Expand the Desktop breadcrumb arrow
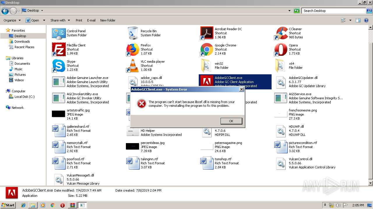This screenshot has width=373, height=209. click(42, 10)
